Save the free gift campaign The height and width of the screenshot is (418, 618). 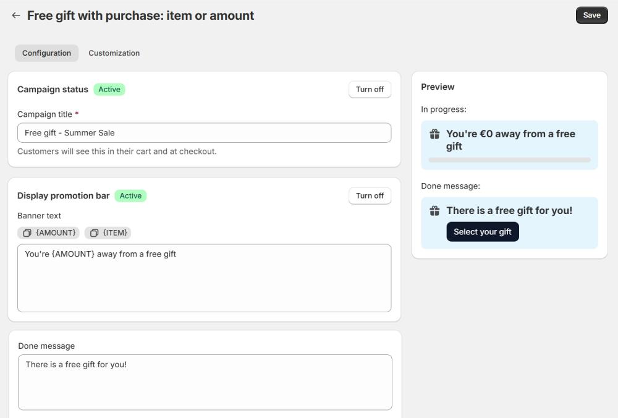[591, 15]
